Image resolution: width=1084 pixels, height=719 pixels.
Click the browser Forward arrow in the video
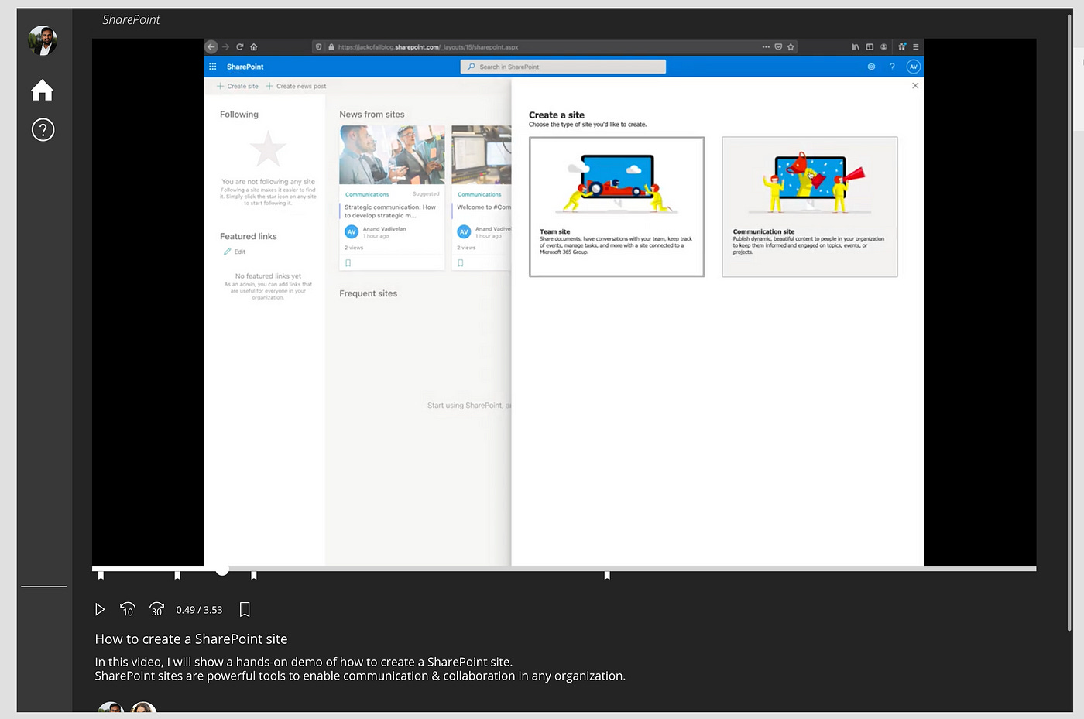[226, 46]
